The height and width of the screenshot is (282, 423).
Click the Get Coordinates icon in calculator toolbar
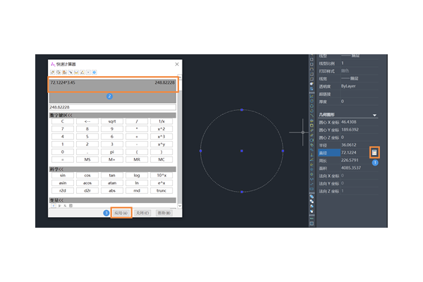pos(70,72)
